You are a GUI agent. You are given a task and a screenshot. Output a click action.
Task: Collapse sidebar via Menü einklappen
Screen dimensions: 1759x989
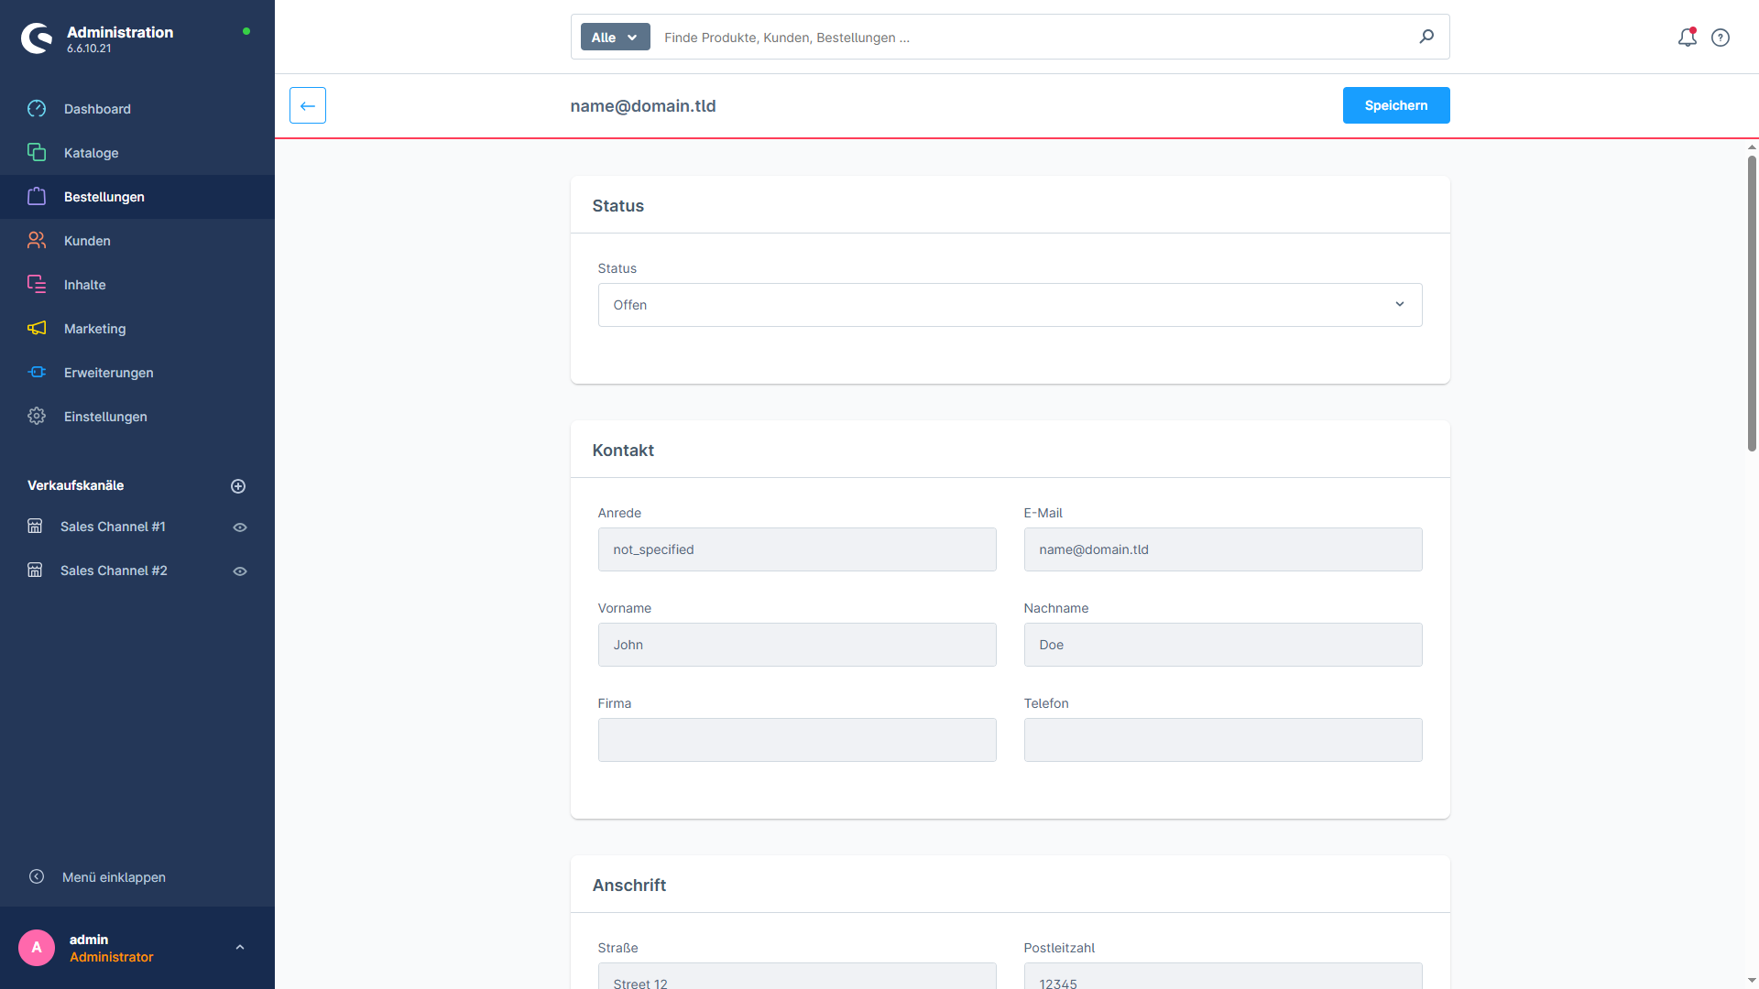114,877
